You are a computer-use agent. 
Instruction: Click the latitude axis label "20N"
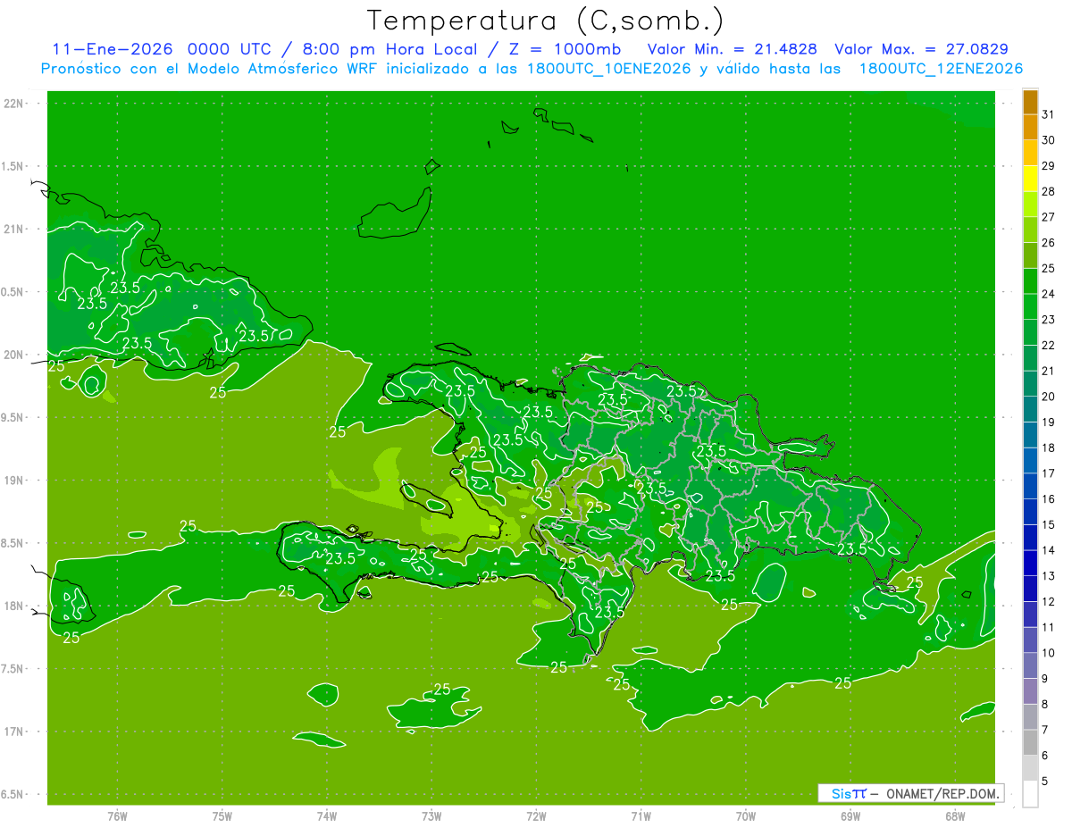pyautogui.click(x=14, y=355)
